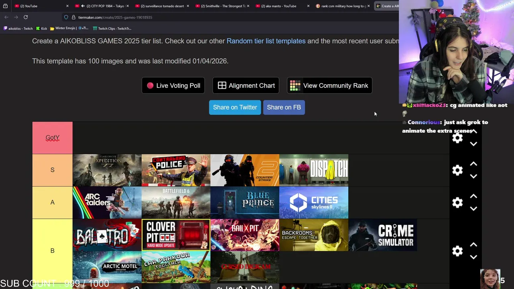514x289 pixels.
Task: Select the Cities Skylines II game tile
Action: tap(314, 203)
